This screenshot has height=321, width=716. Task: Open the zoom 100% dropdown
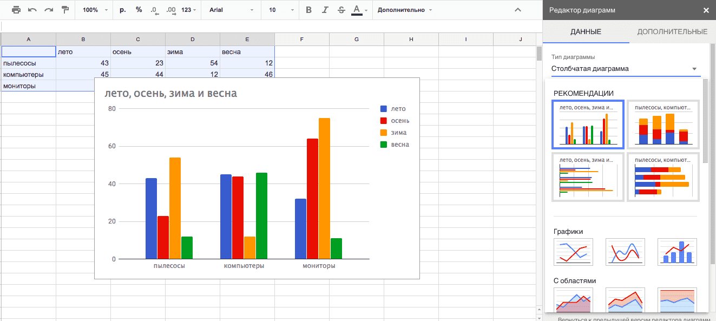[x=95, y=10]
